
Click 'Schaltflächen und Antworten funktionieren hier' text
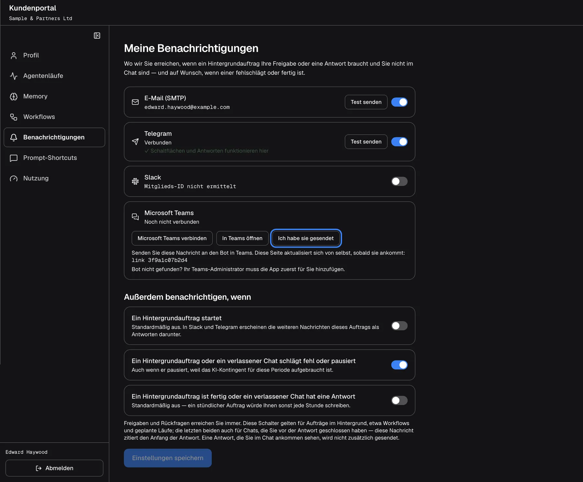[209, 151]
